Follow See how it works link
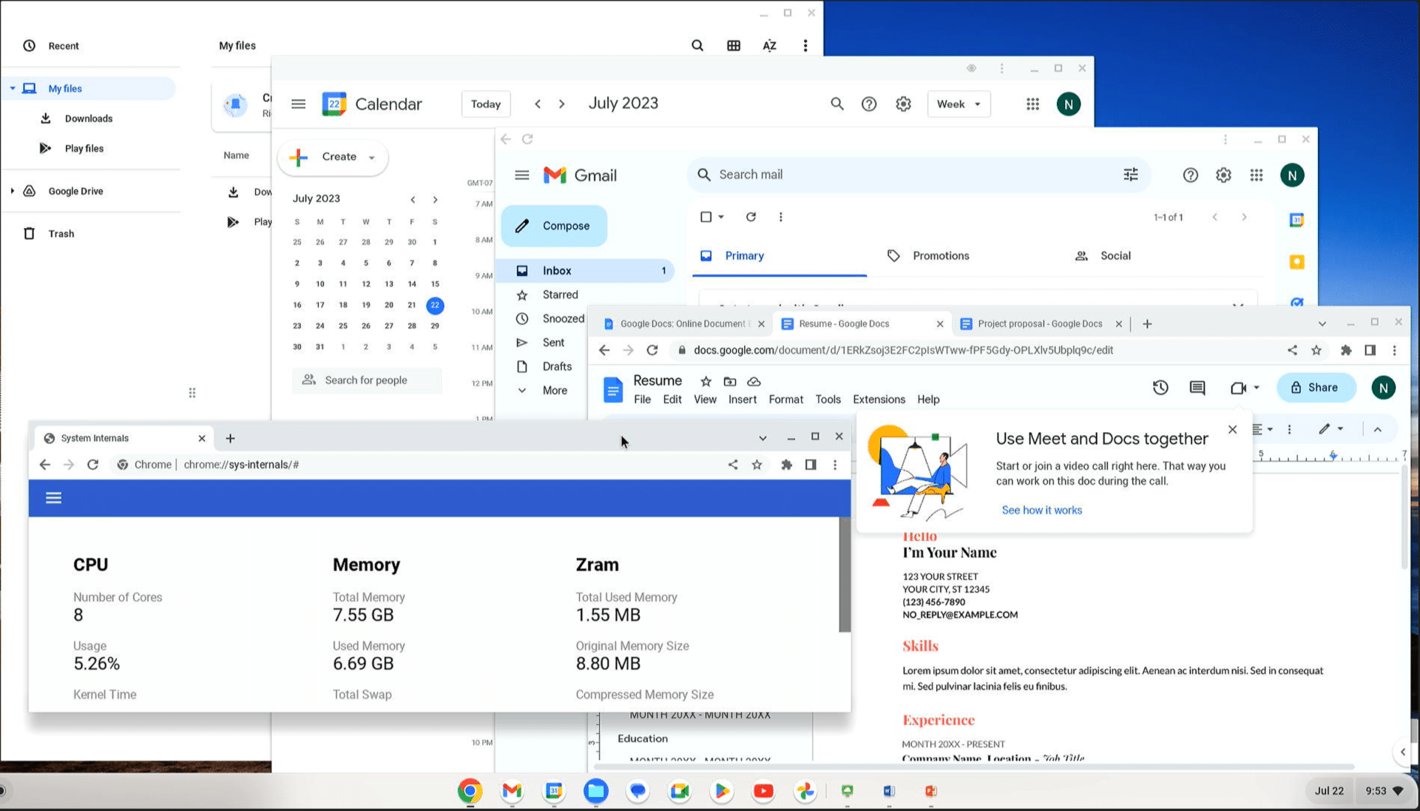The image size is (1420, 811). [1041, 511]
